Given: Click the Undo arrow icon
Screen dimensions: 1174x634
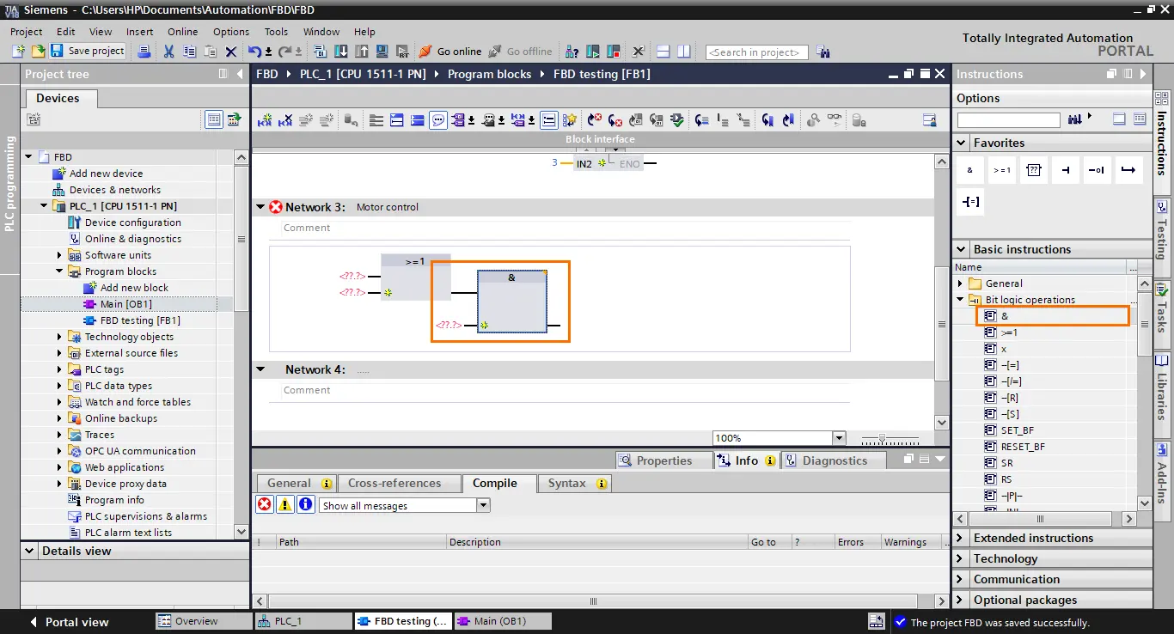Looking at the screenshot, I should click(x=254, y=52).
